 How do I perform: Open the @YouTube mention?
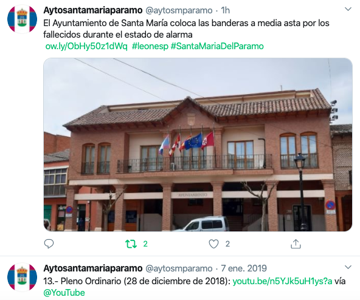[x=64, y=293]
